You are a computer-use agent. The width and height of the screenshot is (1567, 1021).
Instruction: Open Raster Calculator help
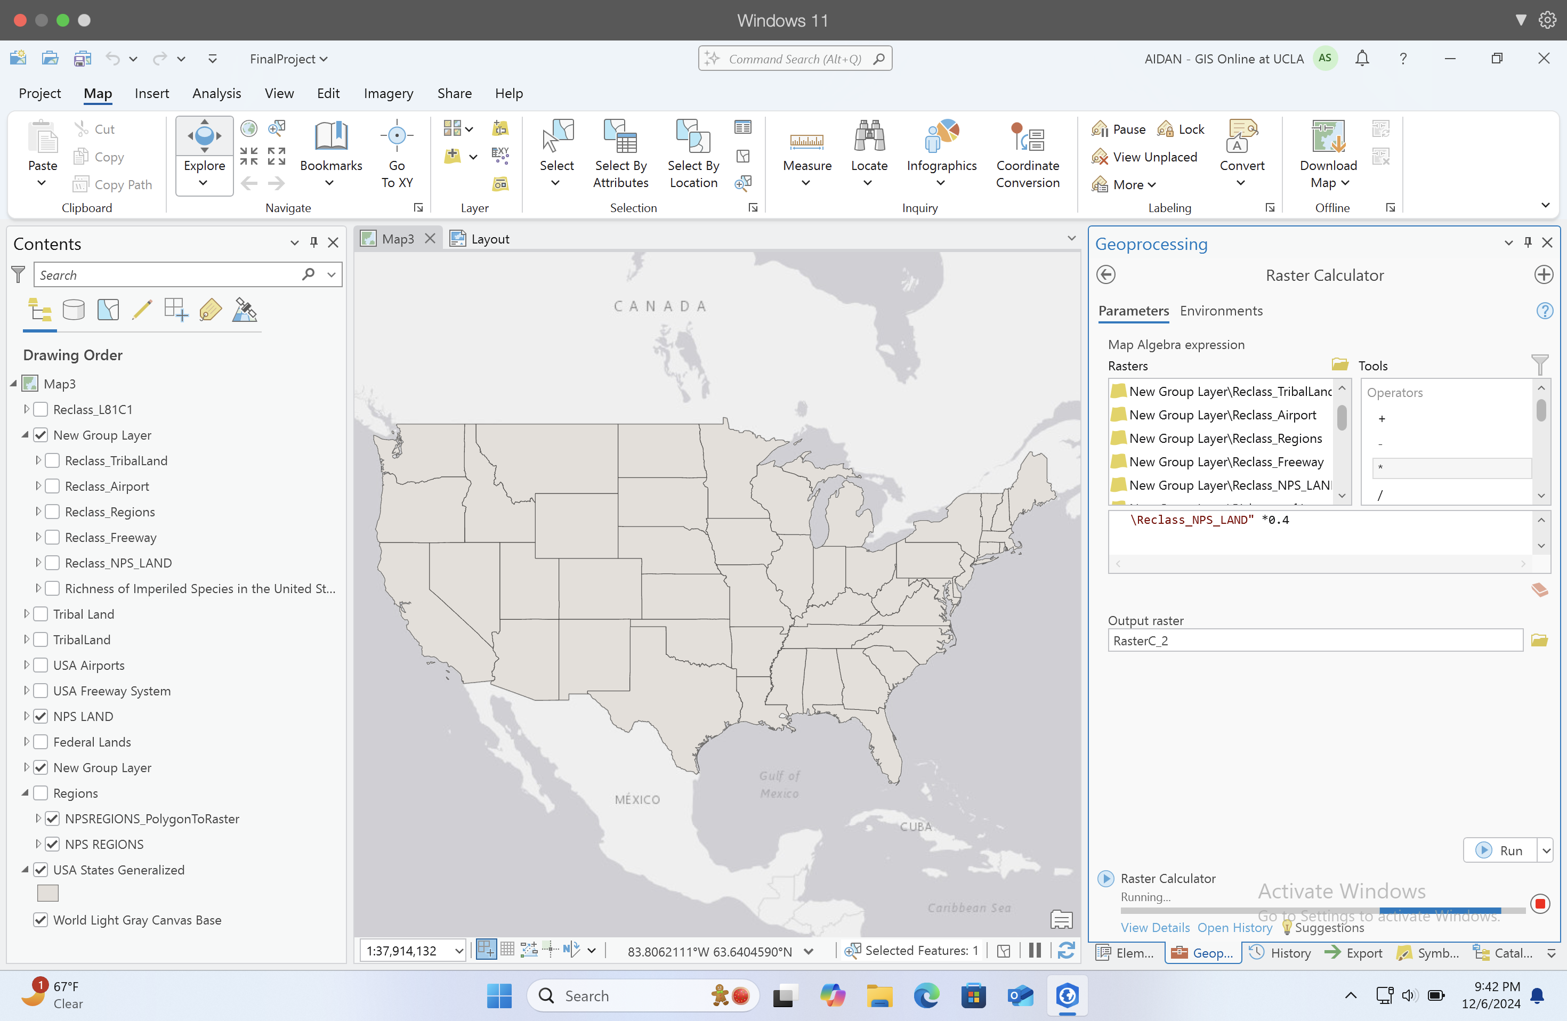(x=1544, y=311)
